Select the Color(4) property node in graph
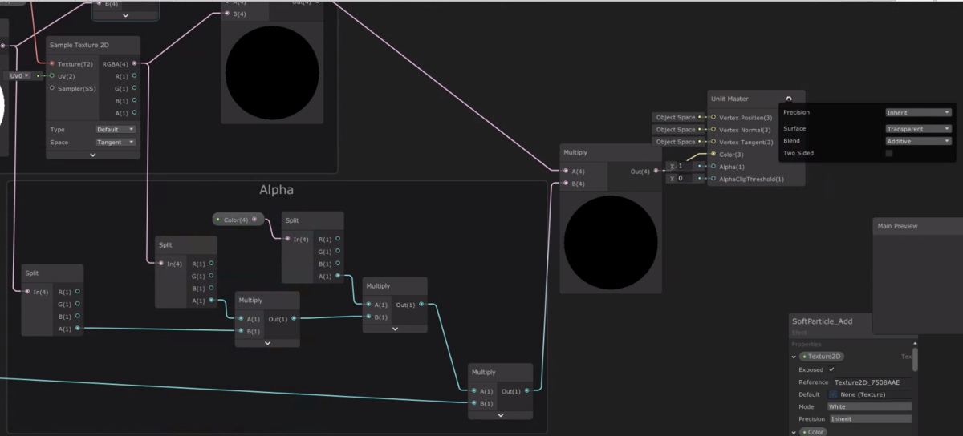Image resolution: width=963 pixels, height=436 pixels. pos(238,219)
